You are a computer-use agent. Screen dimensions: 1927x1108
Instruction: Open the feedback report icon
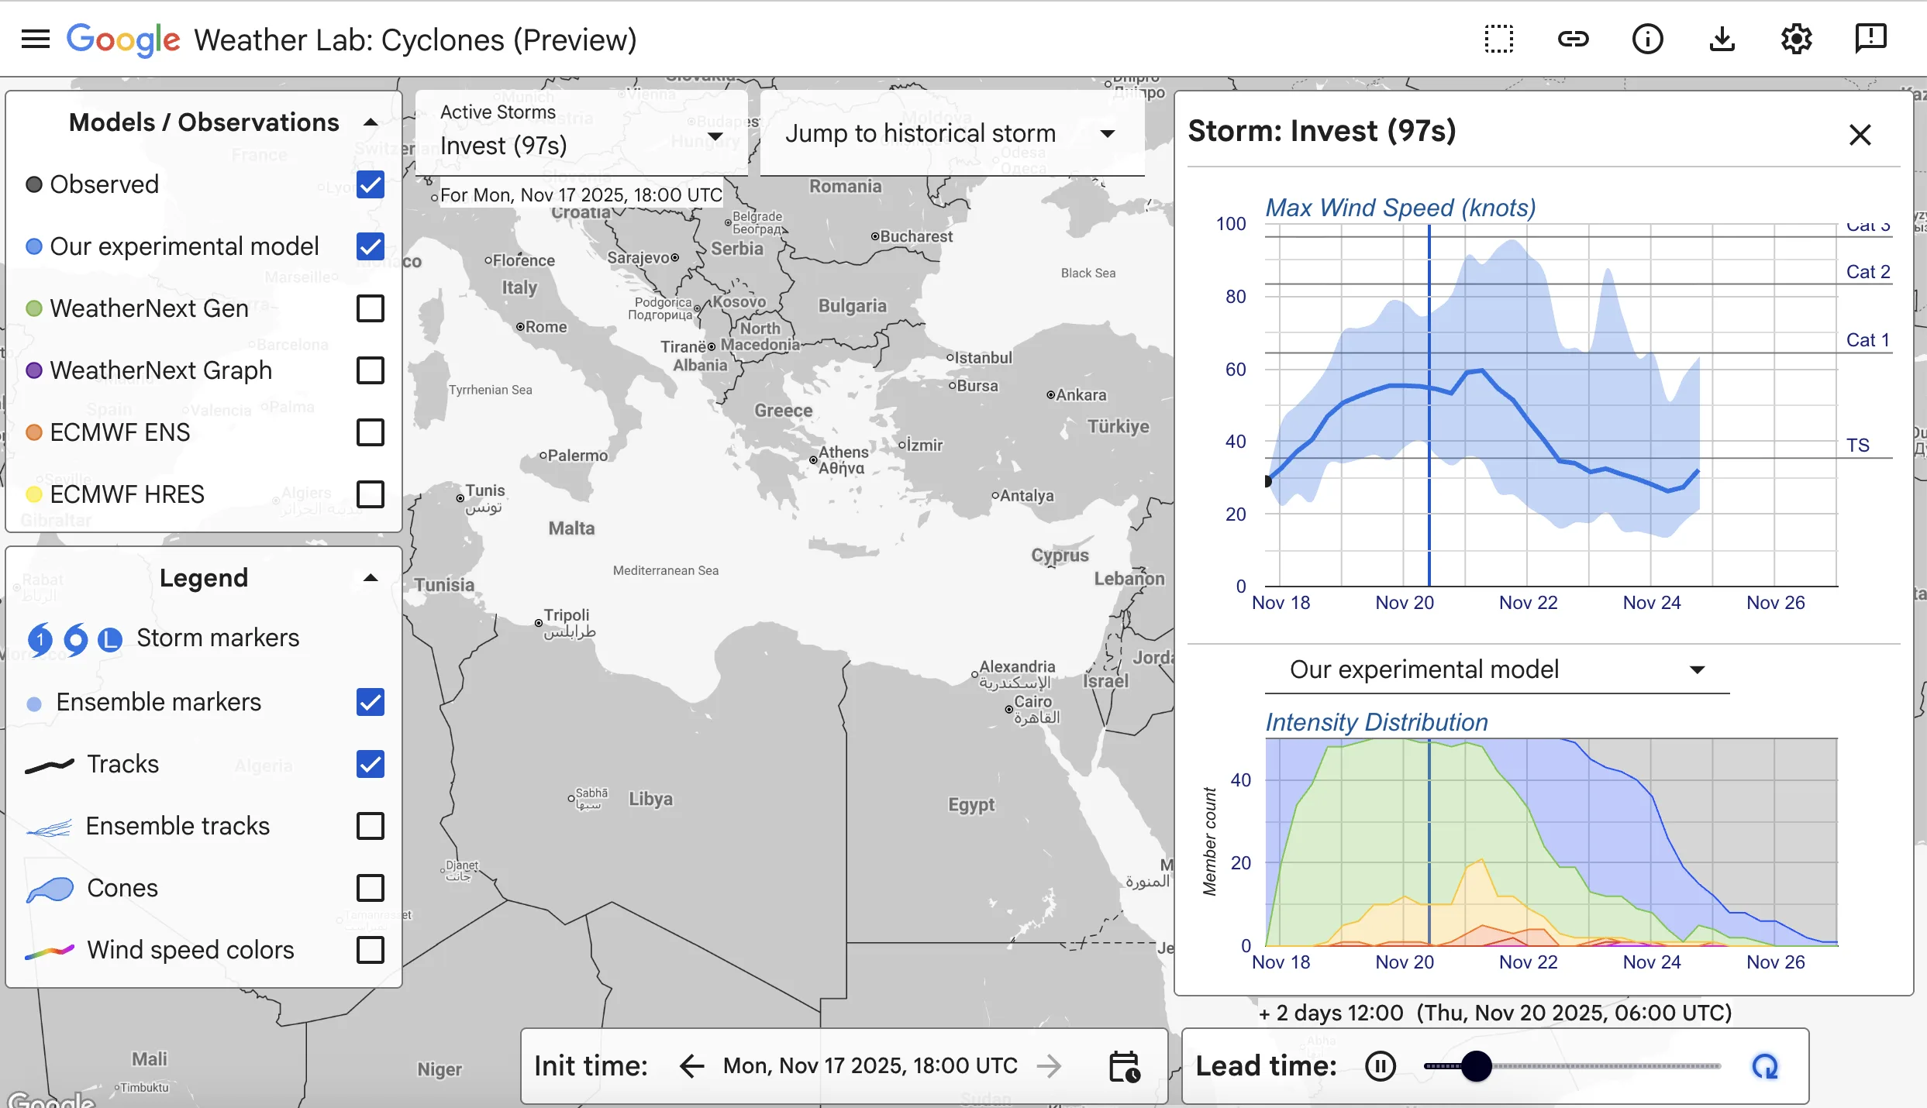(x=1870, y=39)
